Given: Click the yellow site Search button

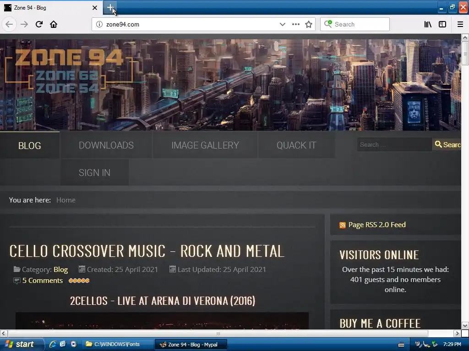Looking at the screenshot, I should (x=447, y=144).
